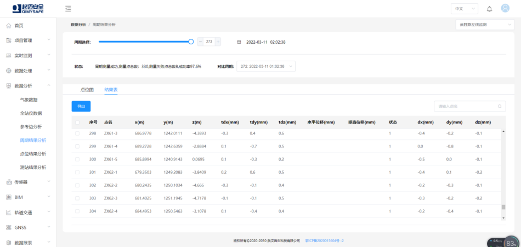Viewport: 521px width, 247px height.
Task: Decrease the cycle number with the minus button
Action: (200, 42)
